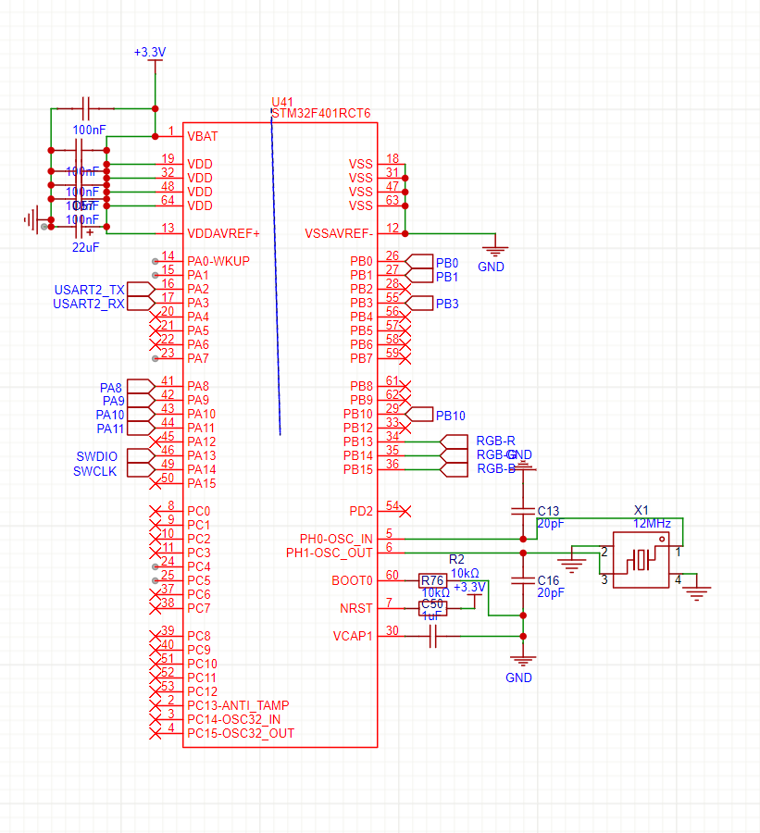Viewport: 760px width, 833px height.
Task: Select the ground symbol at crystal pin 4
Action: [696, 593]
